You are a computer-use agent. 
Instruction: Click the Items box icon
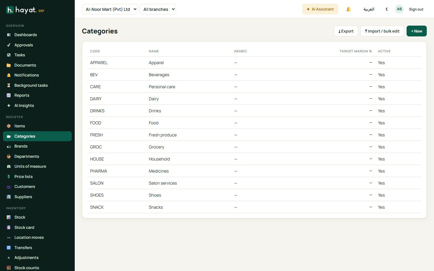[x=9, y=126]
